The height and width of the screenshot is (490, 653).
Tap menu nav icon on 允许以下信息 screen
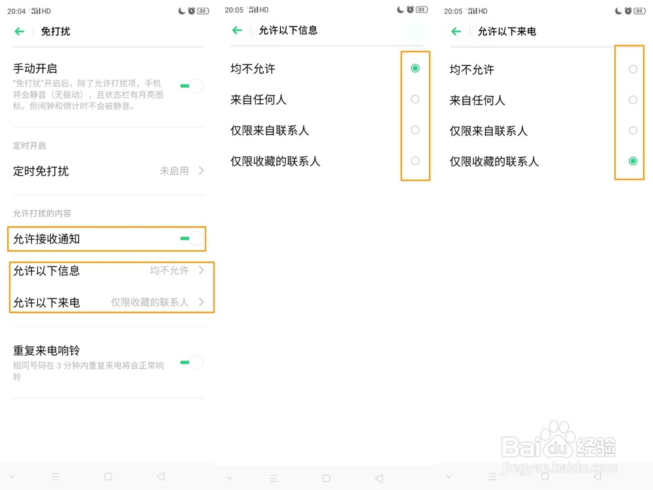[x=273, y=478]
